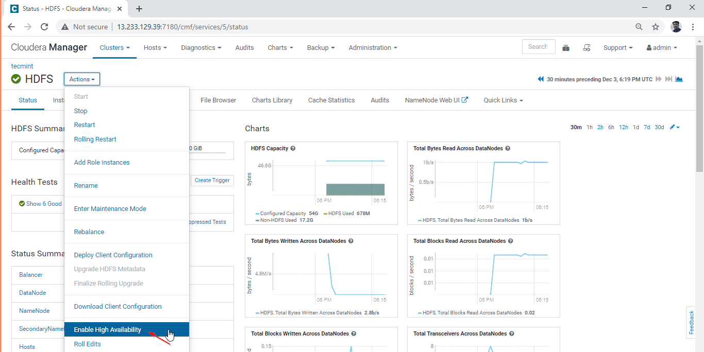Expand the Support dropdown
This screenshot has width=704, height=352.
(618, 48)
